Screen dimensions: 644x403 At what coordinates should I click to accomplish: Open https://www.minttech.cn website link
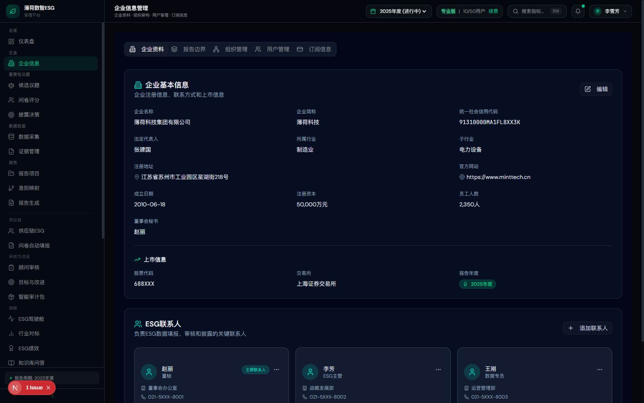(498, 177)
